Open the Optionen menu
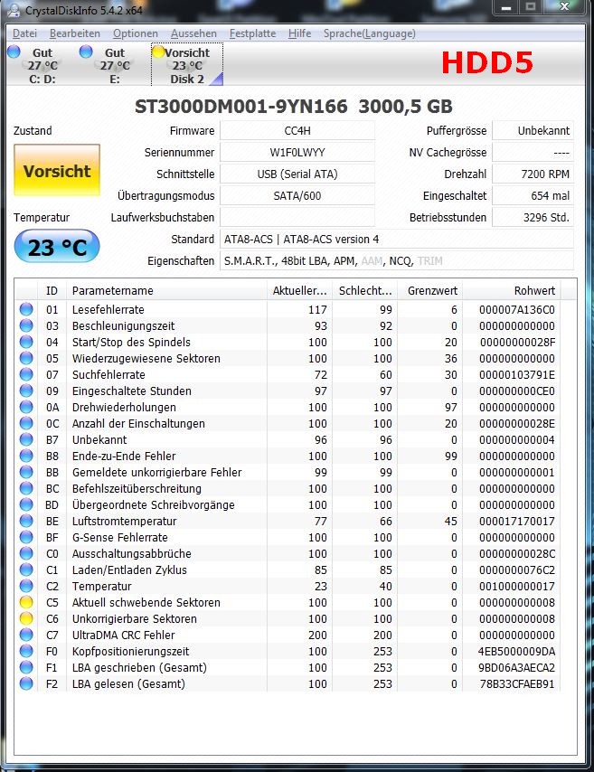The image size is (594, 772). click(x=136, y=33)
